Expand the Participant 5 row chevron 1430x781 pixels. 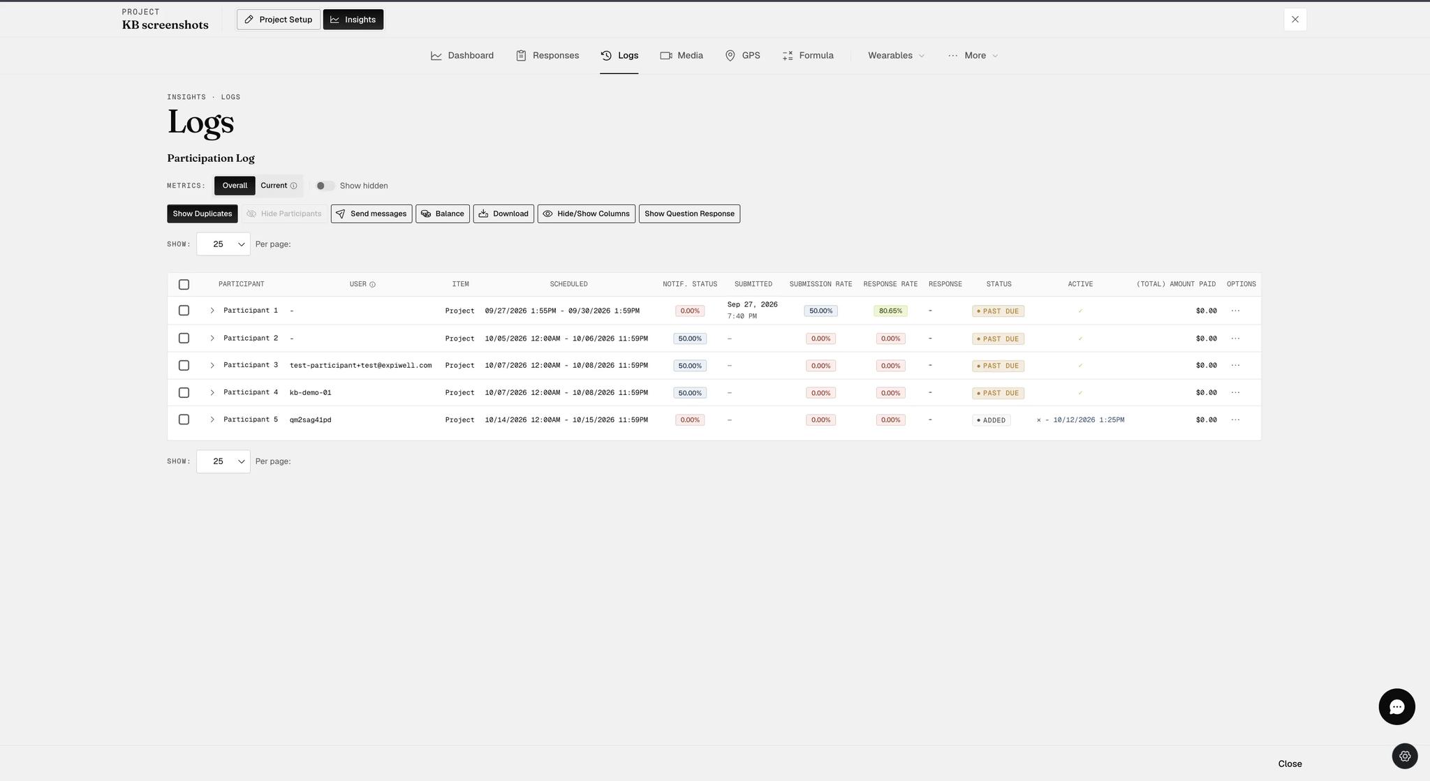click(x=212, y=419)
